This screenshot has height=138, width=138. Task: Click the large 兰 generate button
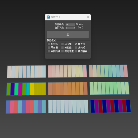[x=68, y=34]
